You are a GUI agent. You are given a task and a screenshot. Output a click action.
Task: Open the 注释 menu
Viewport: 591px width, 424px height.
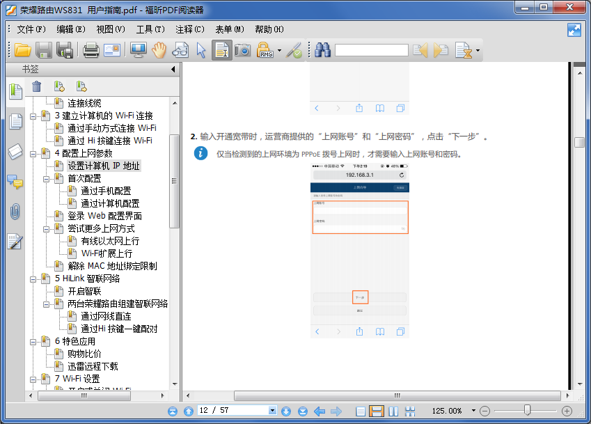(189, 29)
